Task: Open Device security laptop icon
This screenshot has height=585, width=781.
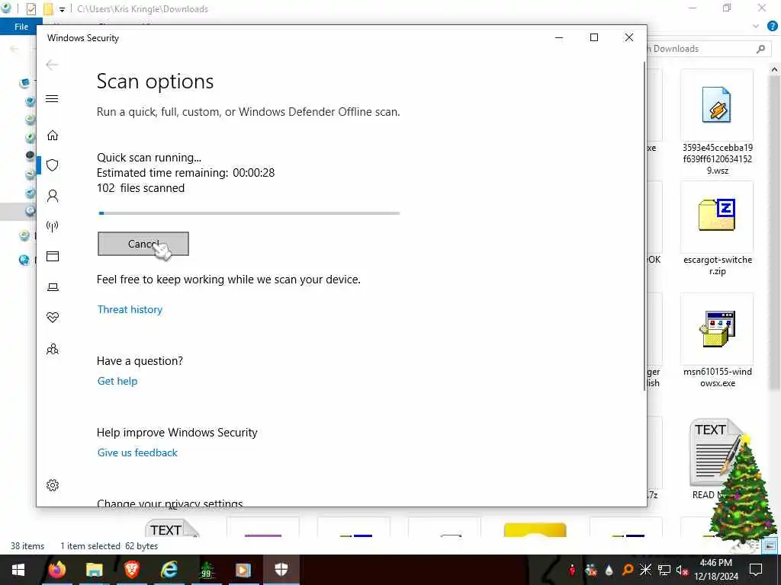Action: tap(53, 287)
